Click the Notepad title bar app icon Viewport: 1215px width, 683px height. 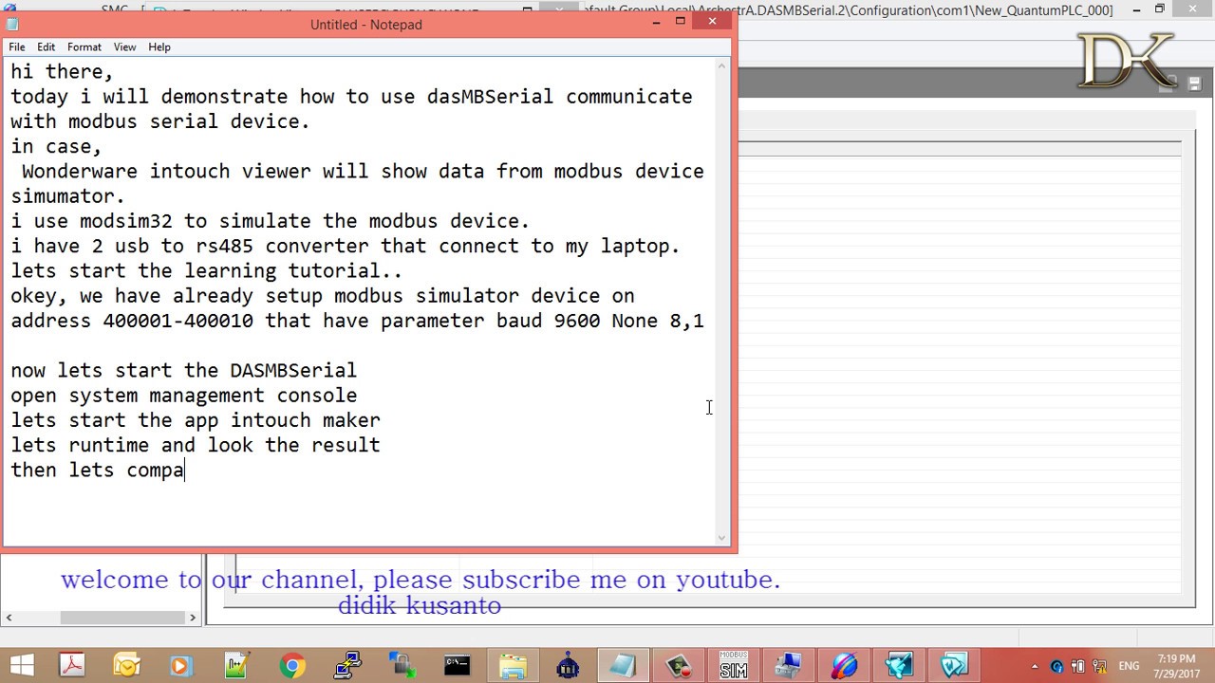tap(12, 25)
